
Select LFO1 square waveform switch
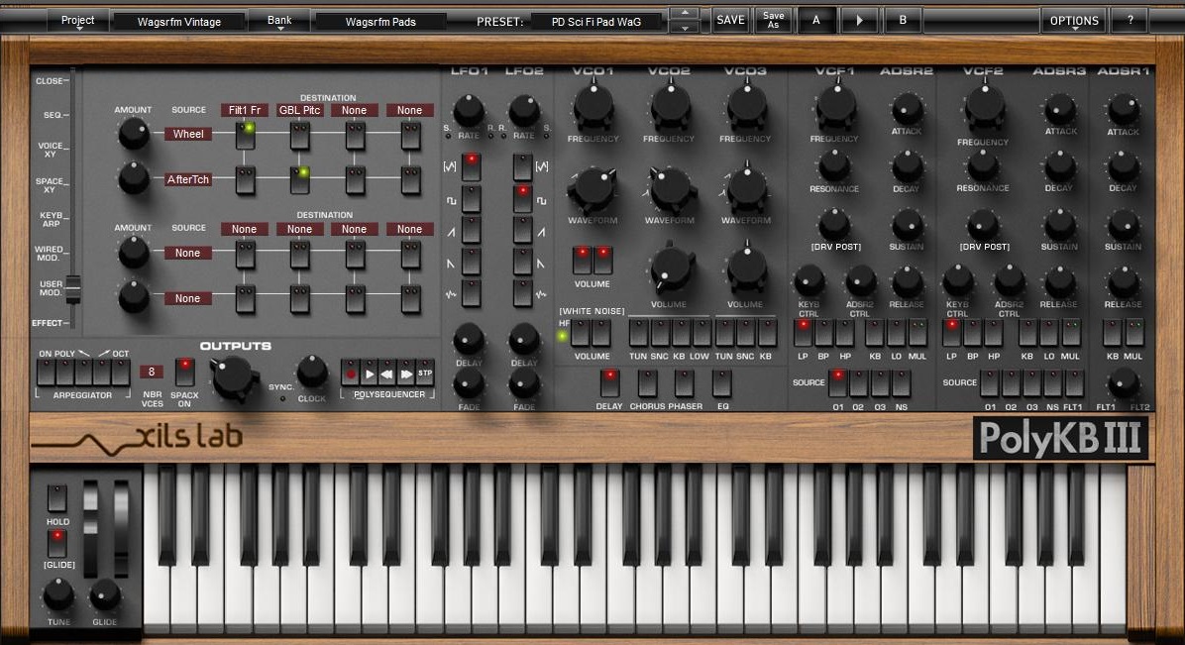[471, 199]
